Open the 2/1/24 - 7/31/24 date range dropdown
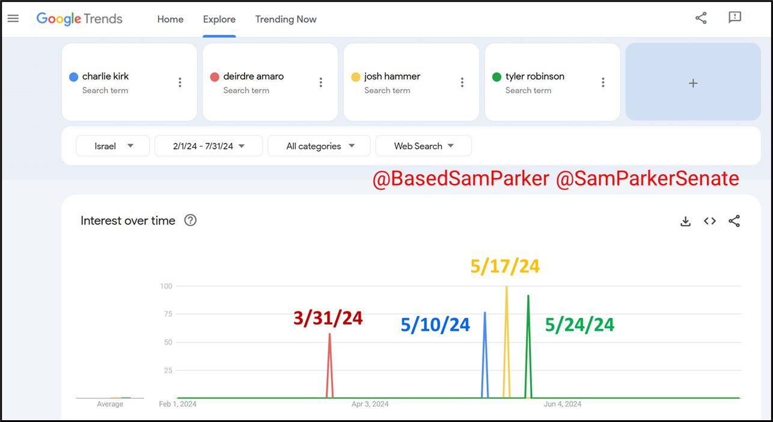The width and height of the screenshot is (773, 422). [x=208, y=146]
